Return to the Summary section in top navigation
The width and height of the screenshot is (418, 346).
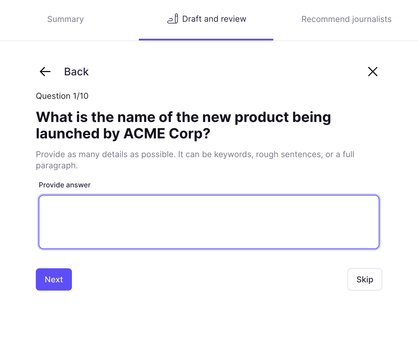(65, 19)
